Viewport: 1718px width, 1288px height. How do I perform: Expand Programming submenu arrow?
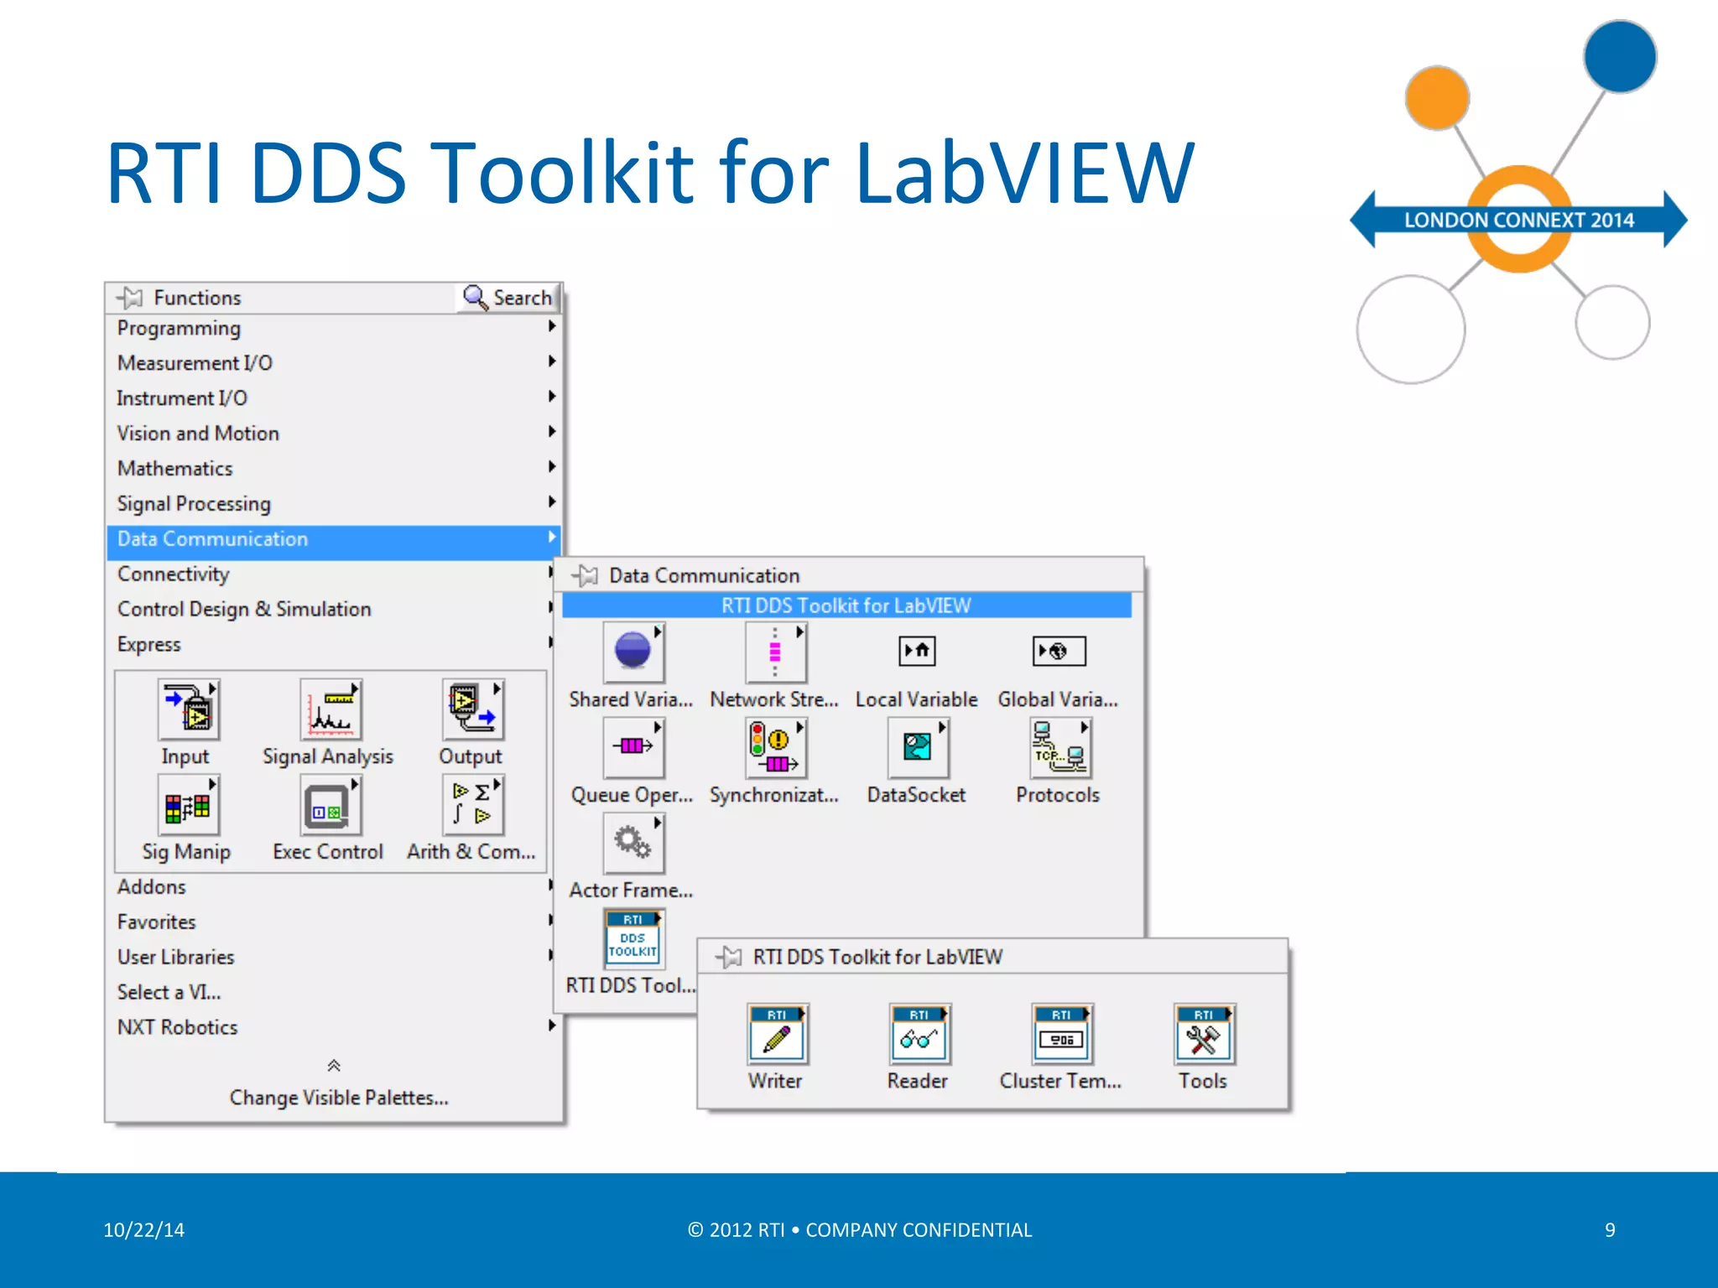coord(551,325)
